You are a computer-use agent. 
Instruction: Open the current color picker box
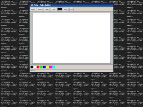point(60,9)
